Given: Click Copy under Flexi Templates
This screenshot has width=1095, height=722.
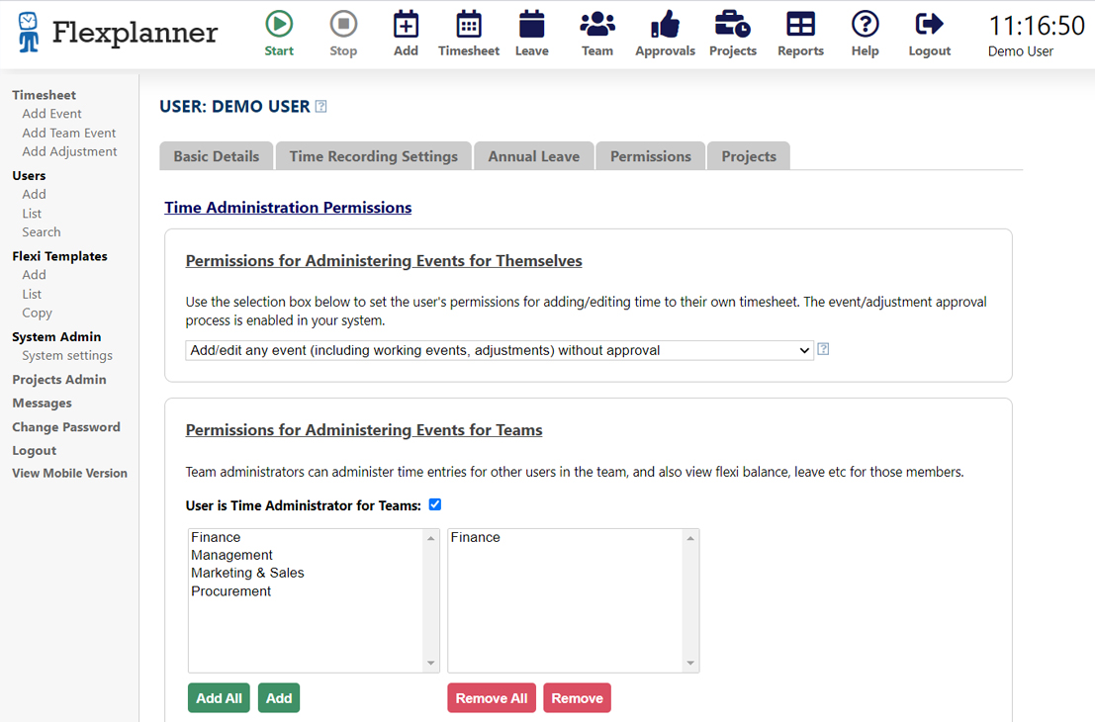Looking at the screenshot, I should coord(37,313).
